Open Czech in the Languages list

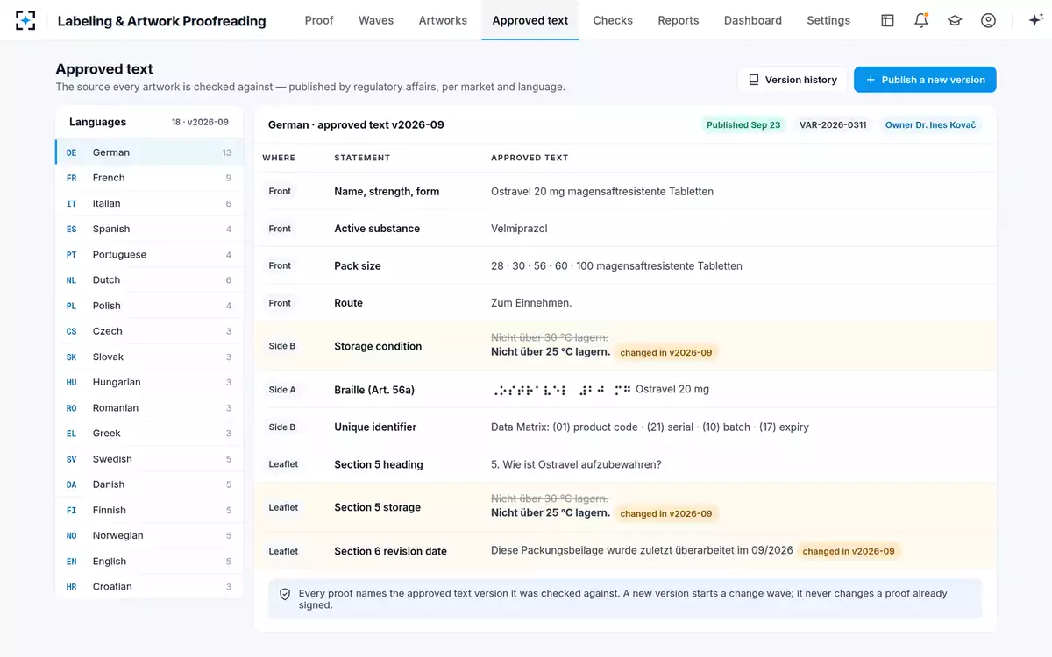pyautogui.click(x=149, y=331)
